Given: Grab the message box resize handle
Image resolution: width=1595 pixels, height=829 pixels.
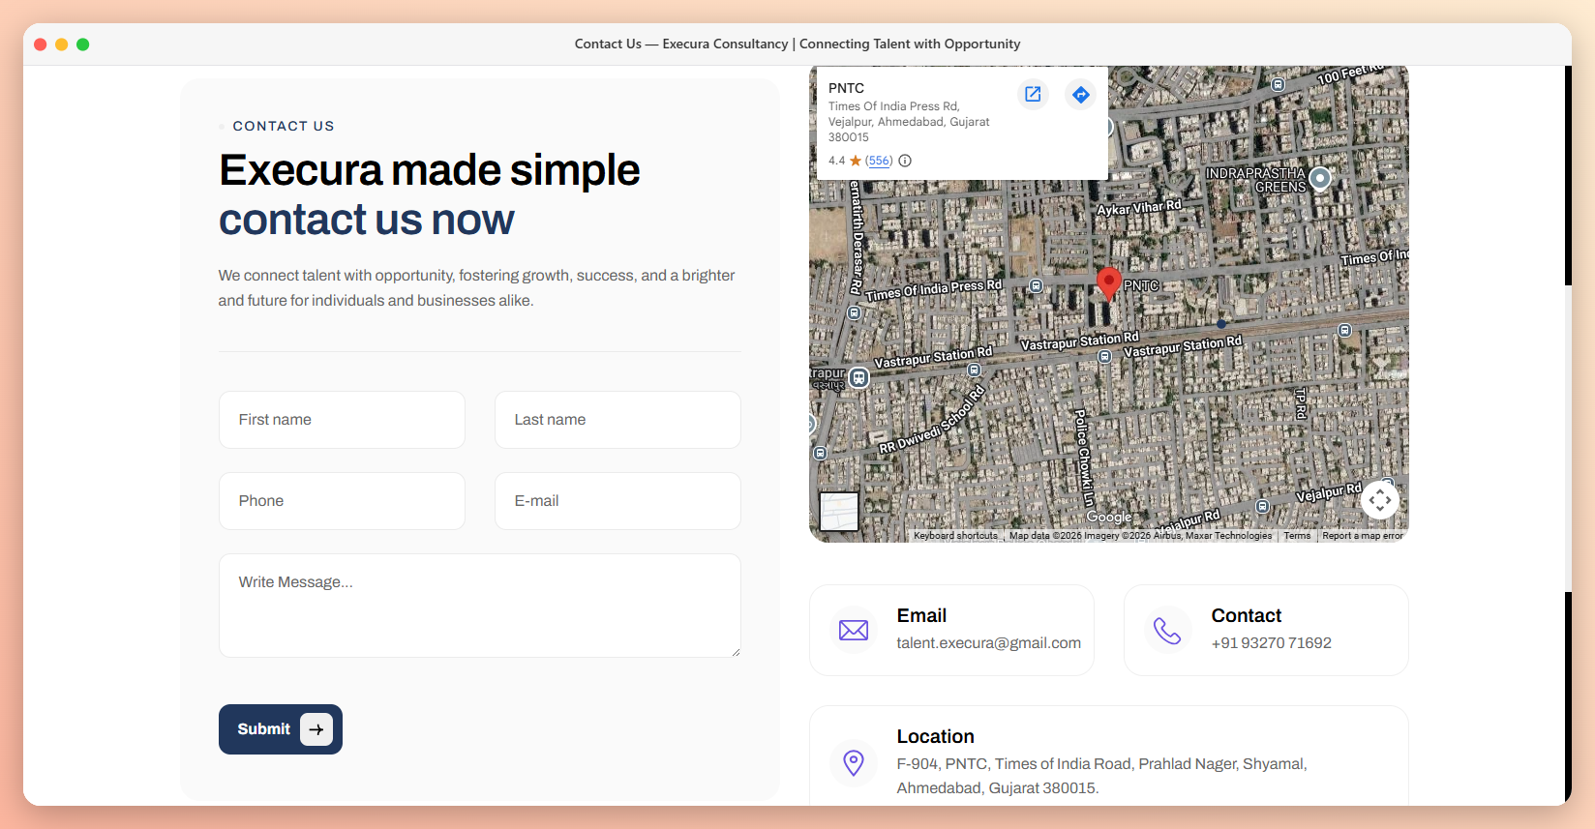Looking at the screenshot, I should tap(736, 652).
